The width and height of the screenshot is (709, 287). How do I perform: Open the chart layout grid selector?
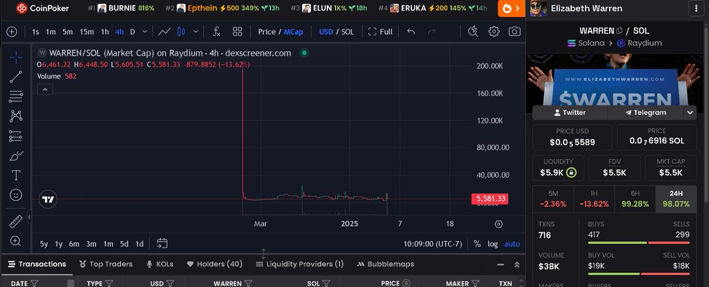pos(238,31)
